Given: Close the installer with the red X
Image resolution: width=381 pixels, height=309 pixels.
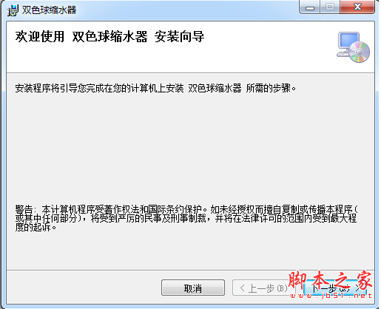Looking at the screenshot, I should coord(357,7).
